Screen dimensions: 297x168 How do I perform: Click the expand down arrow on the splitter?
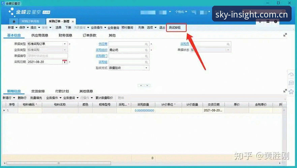click(x=147, y=85)
